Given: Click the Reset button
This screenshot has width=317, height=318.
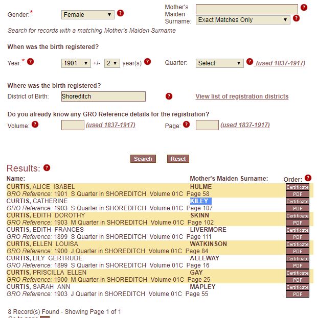Looking at the screenshot, I should pyautogui.click(x=178, y=159).
